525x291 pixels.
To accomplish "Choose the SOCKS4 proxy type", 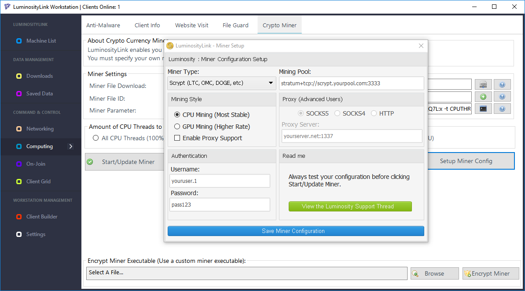I will [x=349, y=113].
